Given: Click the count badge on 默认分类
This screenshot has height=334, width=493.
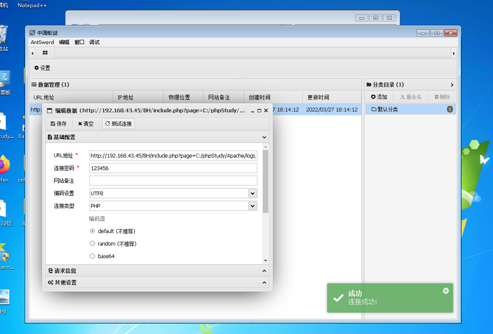Looking at the screenshot, I should [x=450, y=109].
